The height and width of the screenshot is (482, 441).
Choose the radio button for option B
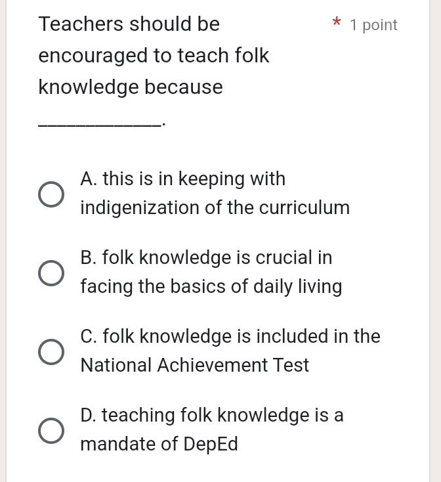click(51, 274)
